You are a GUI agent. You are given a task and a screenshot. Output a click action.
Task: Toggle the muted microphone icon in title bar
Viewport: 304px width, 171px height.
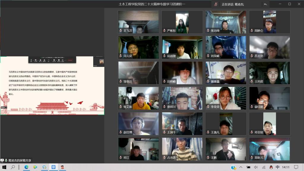tap(216, 4)
